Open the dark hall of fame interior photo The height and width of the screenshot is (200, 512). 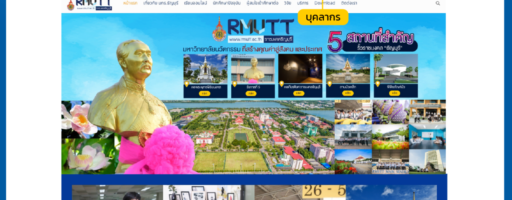pyautogui.click(x=300, y=68)
